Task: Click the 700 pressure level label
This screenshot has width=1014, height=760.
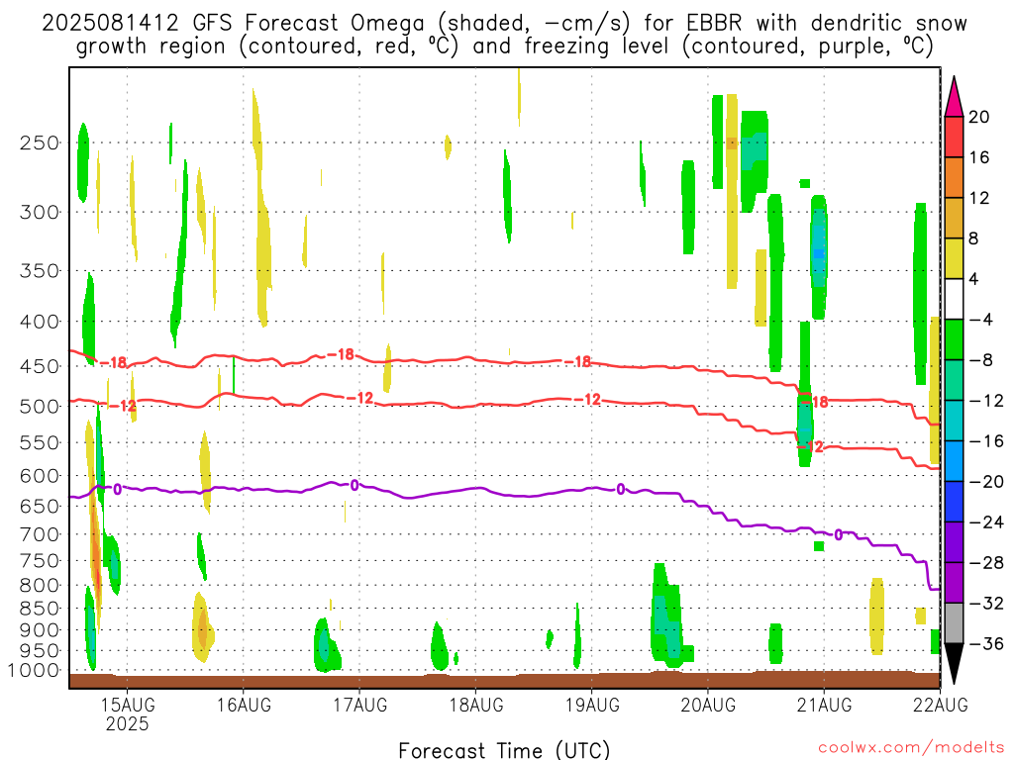Action: pyautogui.click(x=40, y=534)
